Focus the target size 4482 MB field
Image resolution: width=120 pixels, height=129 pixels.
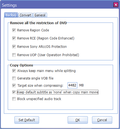[72, 85]
